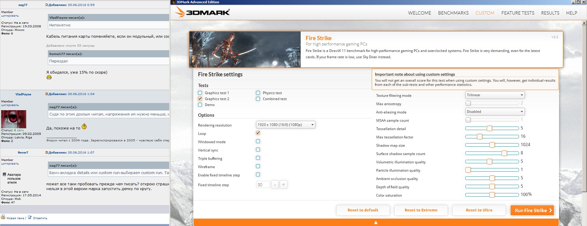Click Новая тема link in forum
The height and width of the screenshot is (226, 587).
(x=15, y=218)
